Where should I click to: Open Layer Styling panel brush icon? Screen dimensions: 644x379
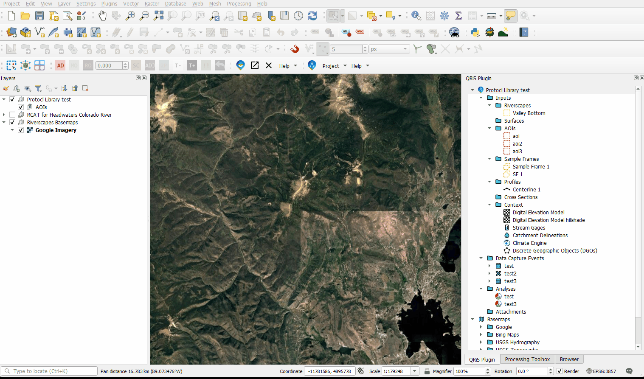(6, 88)
